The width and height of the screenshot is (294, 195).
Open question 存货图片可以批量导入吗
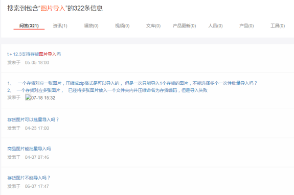tap(33, 119)
